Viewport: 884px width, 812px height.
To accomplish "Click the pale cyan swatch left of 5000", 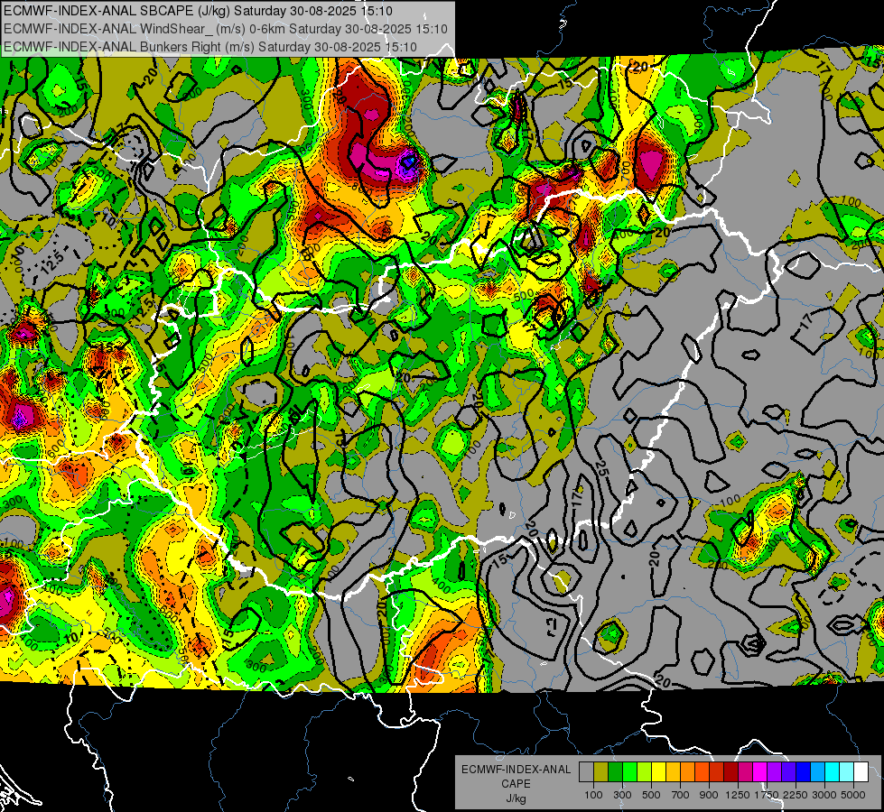I will point(847,772).
